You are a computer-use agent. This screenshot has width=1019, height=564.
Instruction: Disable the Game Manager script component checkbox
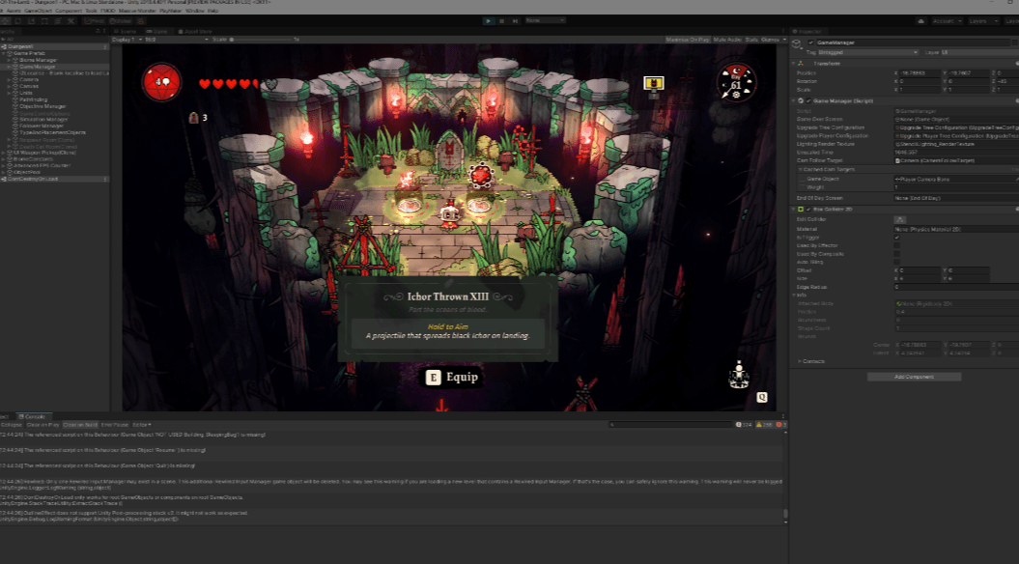pos(809,100)
